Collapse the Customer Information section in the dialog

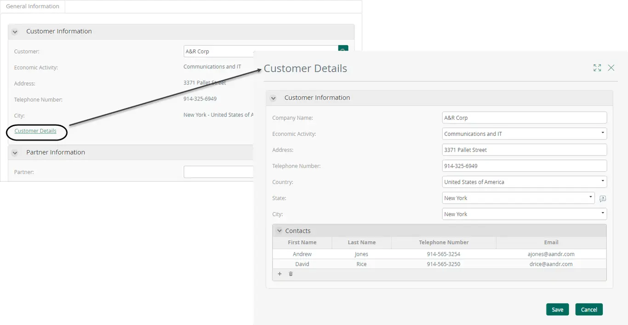point(273,98)
